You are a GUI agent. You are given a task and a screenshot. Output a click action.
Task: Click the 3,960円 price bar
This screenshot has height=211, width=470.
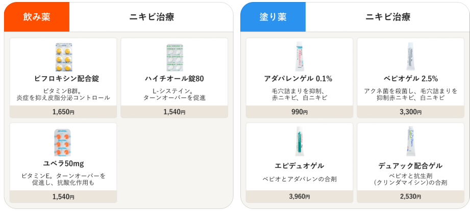(x=299, y=197)
